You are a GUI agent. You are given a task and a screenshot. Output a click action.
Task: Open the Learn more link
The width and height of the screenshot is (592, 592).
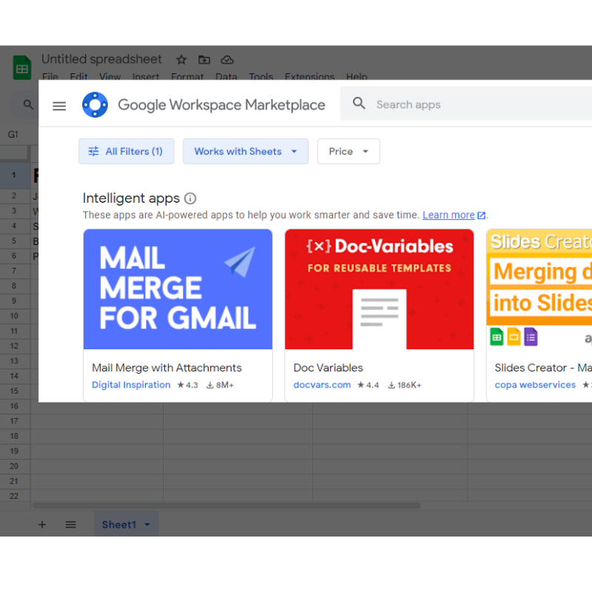[448, 215]
